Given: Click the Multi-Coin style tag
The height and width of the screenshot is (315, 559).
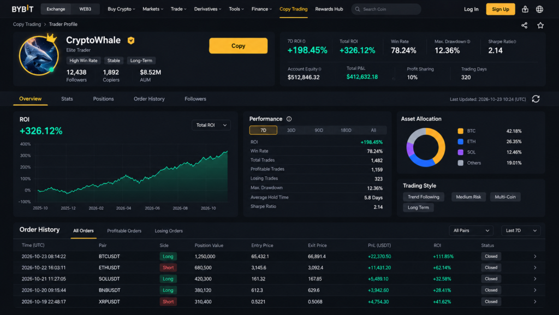Looking at the screenshot, I should [505, 197].
